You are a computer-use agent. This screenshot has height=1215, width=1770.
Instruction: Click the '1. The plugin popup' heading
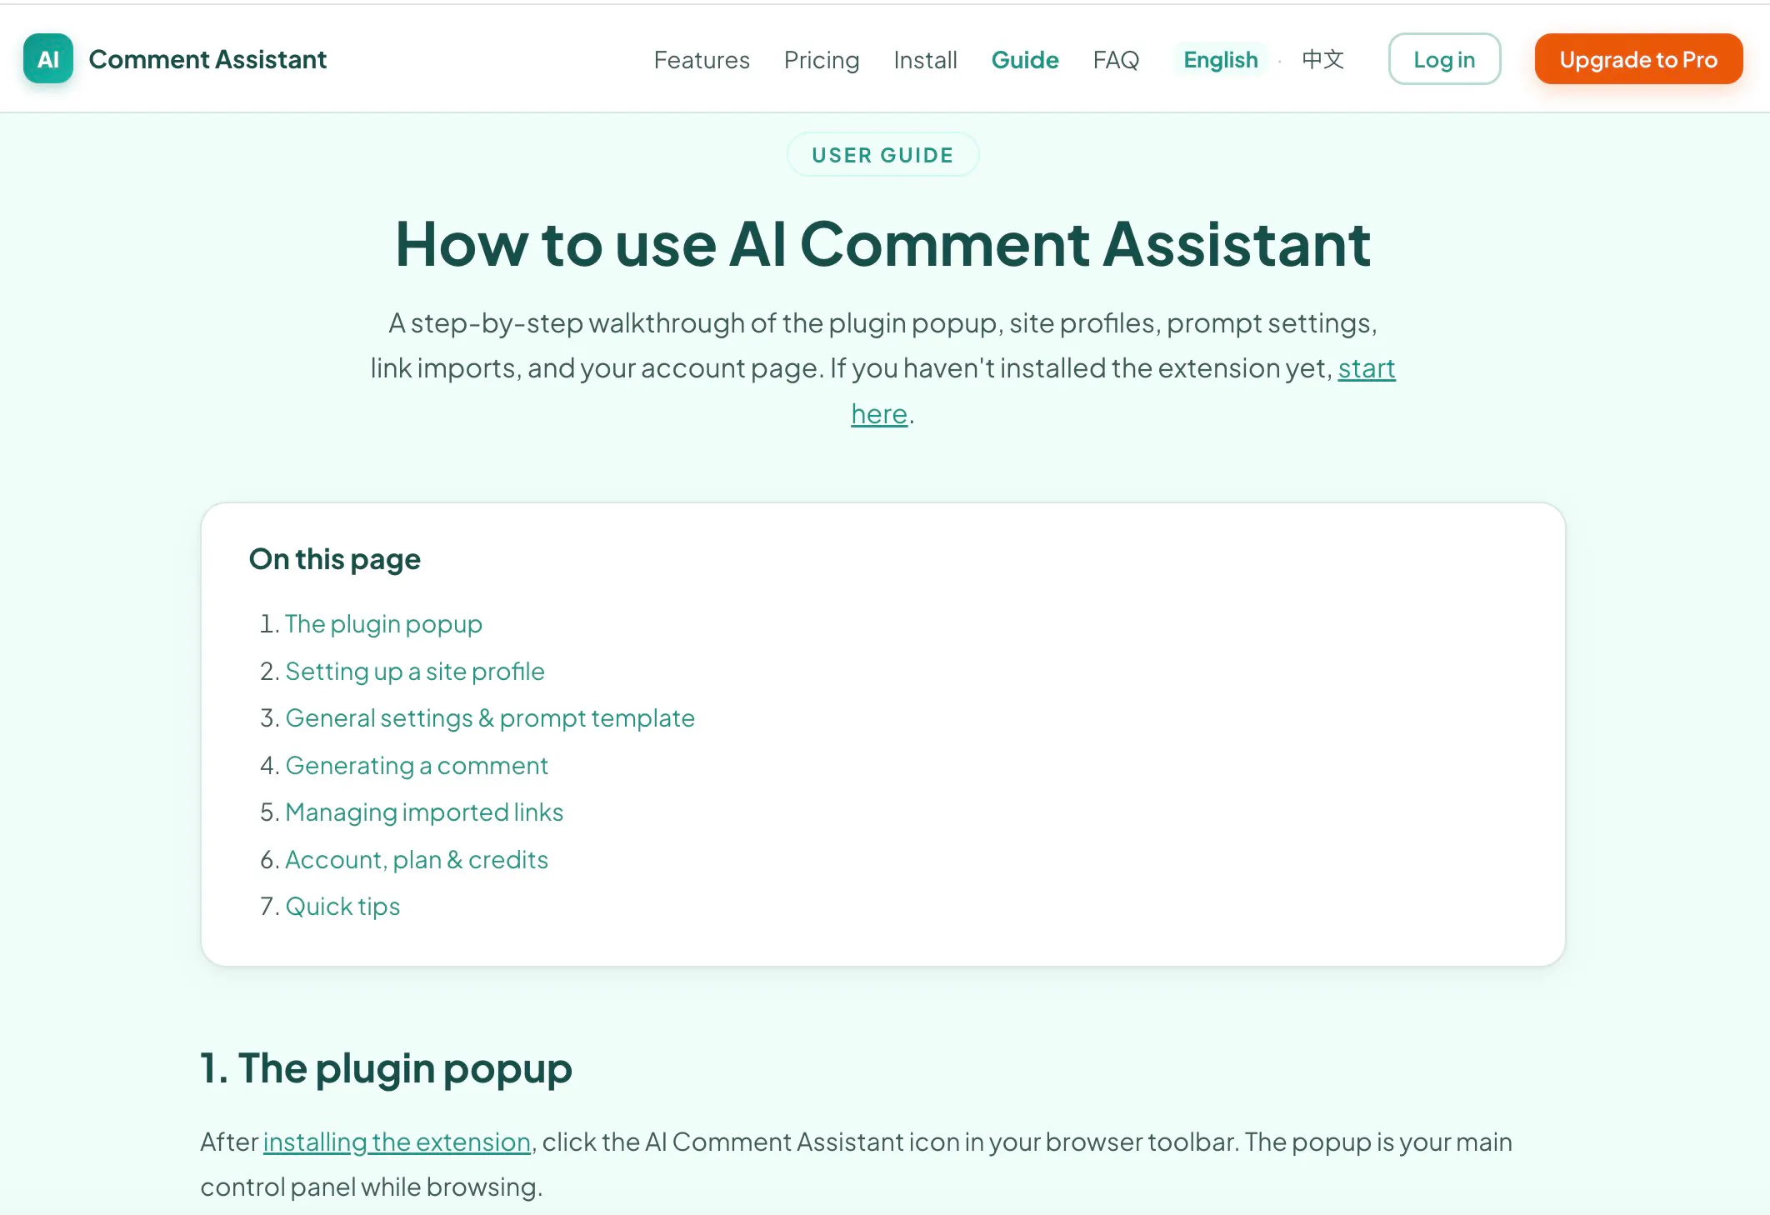click(x=386, y=1068)
